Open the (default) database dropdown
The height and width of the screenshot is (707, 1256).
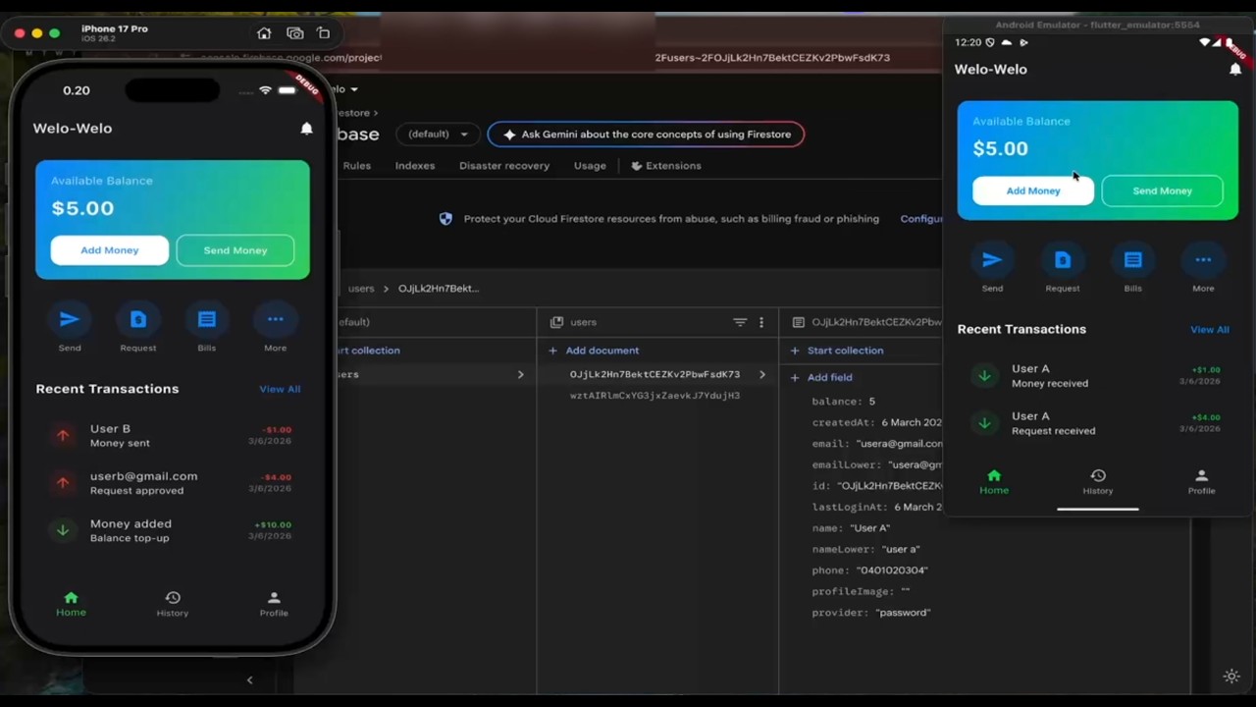click(x=438, y=135)
